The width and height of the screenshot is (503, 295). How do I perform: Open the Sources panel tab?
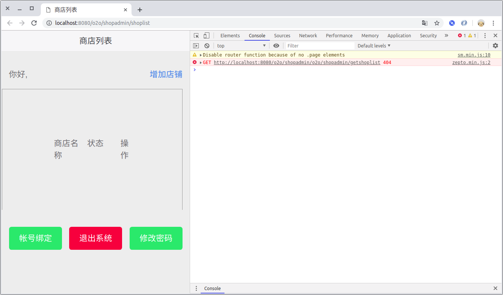282,35
